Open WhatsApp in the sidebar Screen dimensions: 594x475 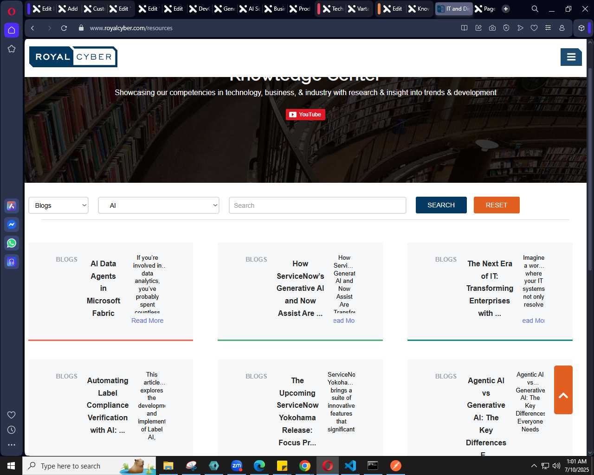click(12, 243)
